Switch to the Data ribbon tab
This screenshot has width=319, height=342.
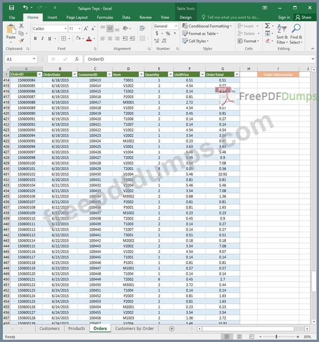[126, 17]
